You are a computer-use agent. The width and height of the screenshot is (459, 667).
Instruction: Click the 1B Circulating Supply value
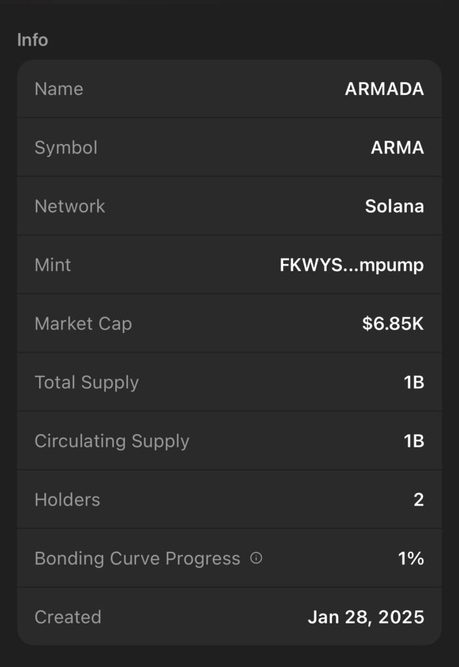[x=413, y=441]
